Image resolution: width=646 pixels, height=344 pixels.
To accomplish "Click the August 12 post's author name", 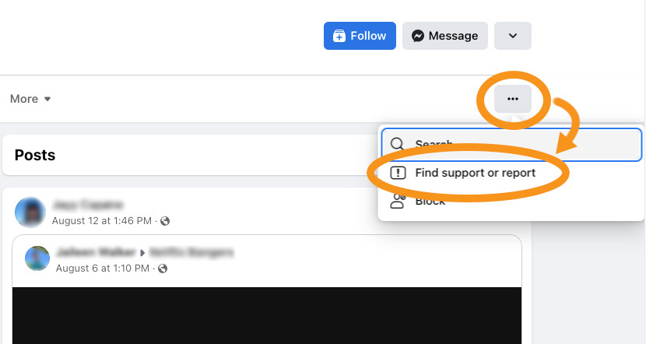I will [87, 205].
